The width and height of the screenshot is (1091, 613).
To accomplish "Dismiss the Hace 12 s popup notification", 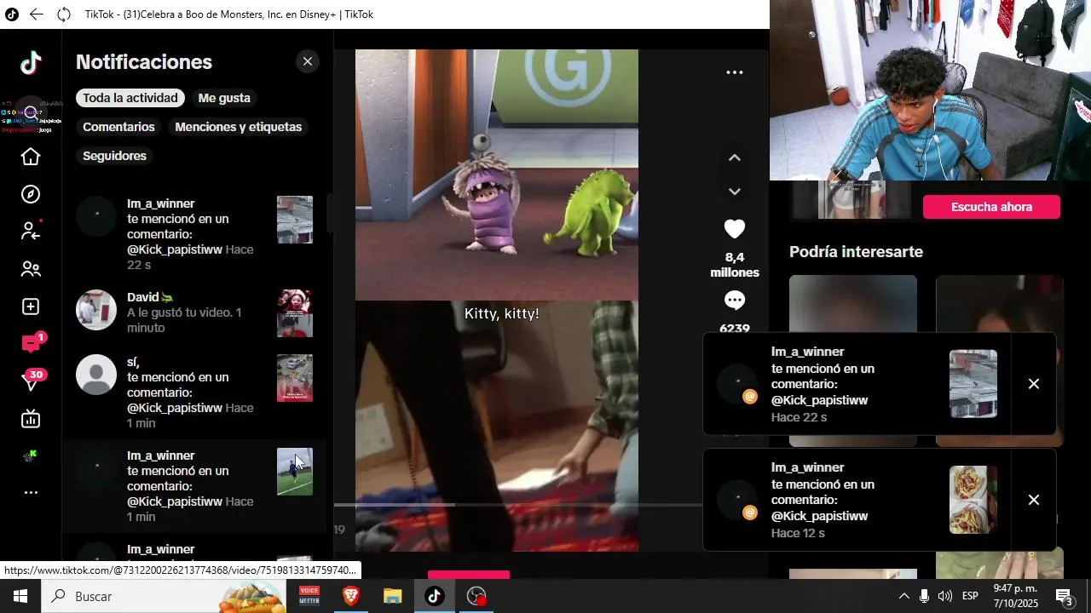I will [1034, 500].
